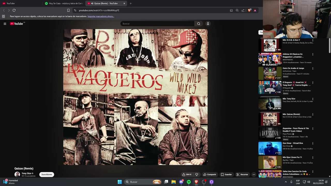Click the Compartir share button
The width and height of the screenshot is (331, 186).
[x=209, y=175]
